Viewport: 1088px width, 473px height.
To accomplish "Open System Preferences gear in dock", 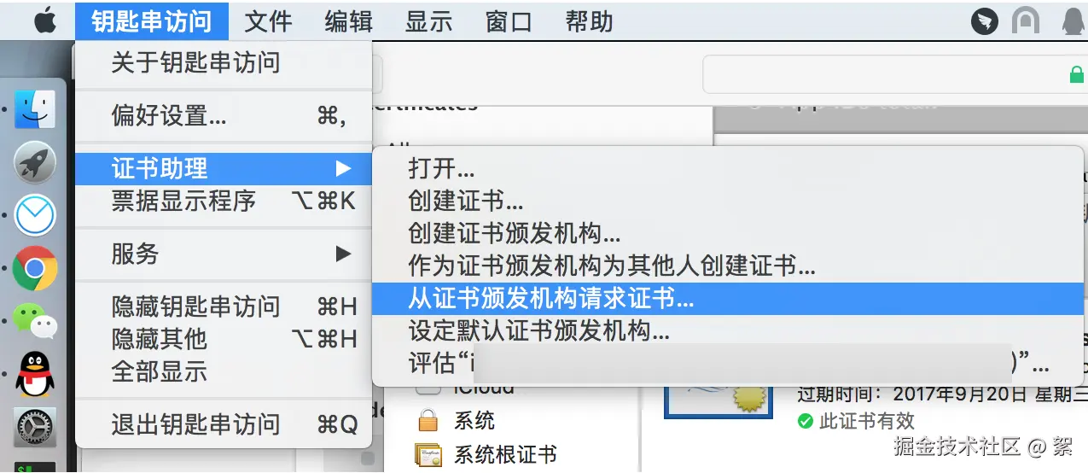I will [x=35, y=427].
